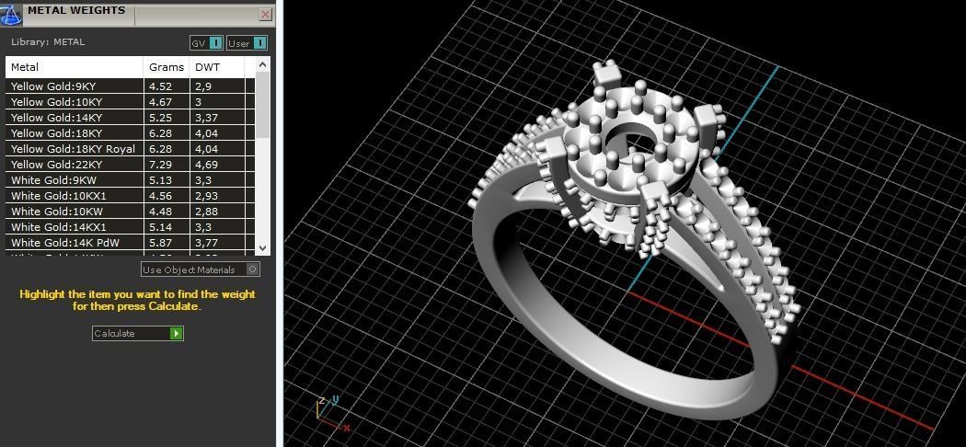This screenshot has height=447, width=966.
Task: Select the Yellow Gold:10KY row
Action: tap(130, 101)
